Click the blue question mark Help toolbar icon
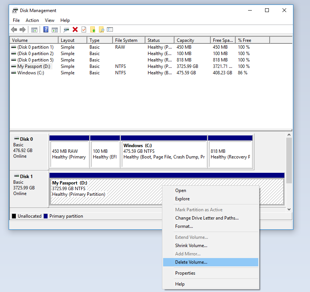Screen dimensions: 310x292 pos(46,30)
